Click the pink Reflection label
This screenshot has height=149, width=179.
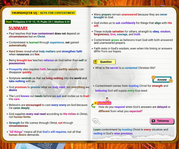104,103
